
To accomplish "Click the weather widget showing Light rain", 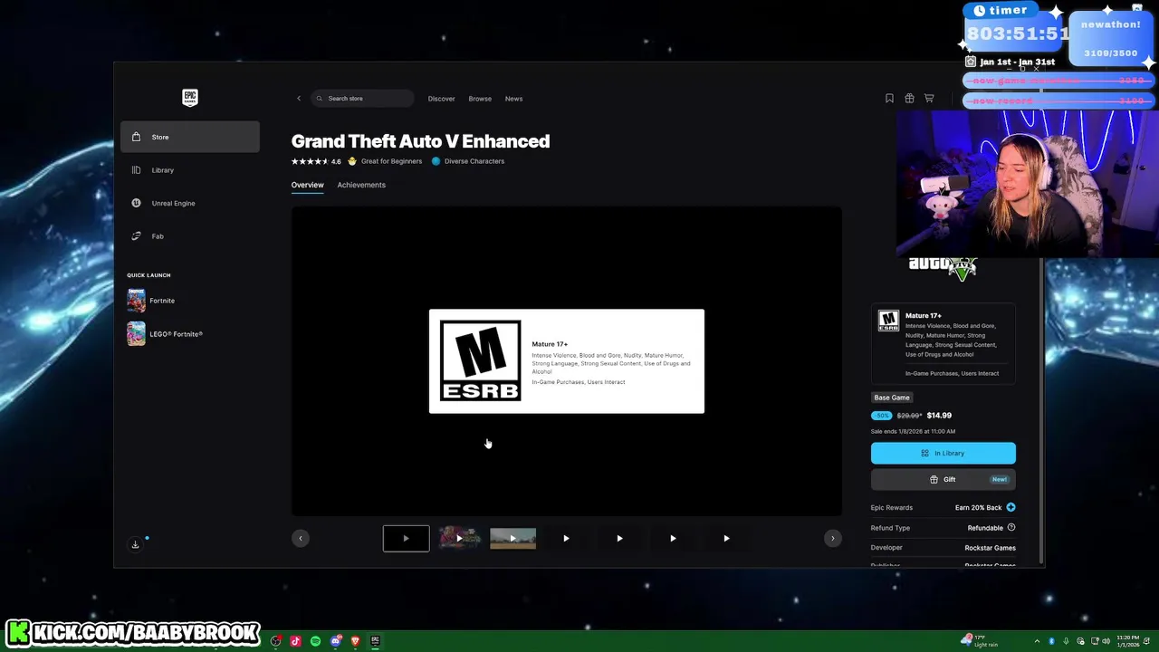I will tap(980, 641).
